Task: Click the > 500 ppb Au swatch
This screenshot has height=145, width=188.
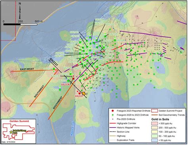Action: [154, 124]
